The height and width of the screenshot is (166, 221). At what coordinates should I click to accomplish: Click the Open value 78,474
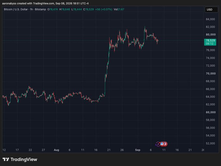coord(54,9)
